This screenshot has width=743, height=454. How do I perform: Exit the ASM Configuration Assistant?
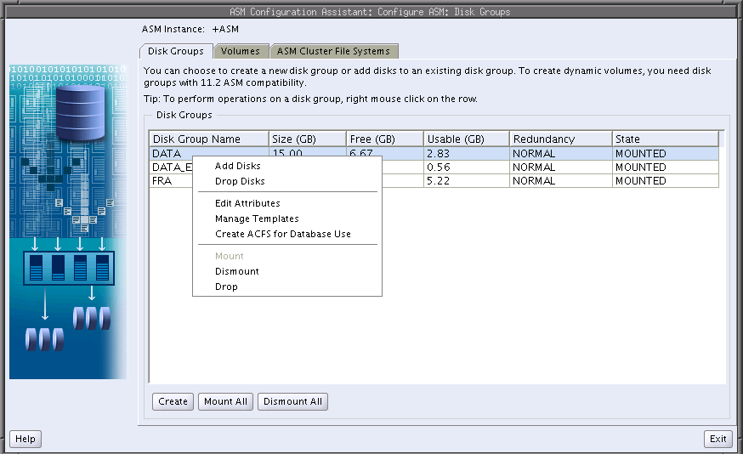[717, 439]
